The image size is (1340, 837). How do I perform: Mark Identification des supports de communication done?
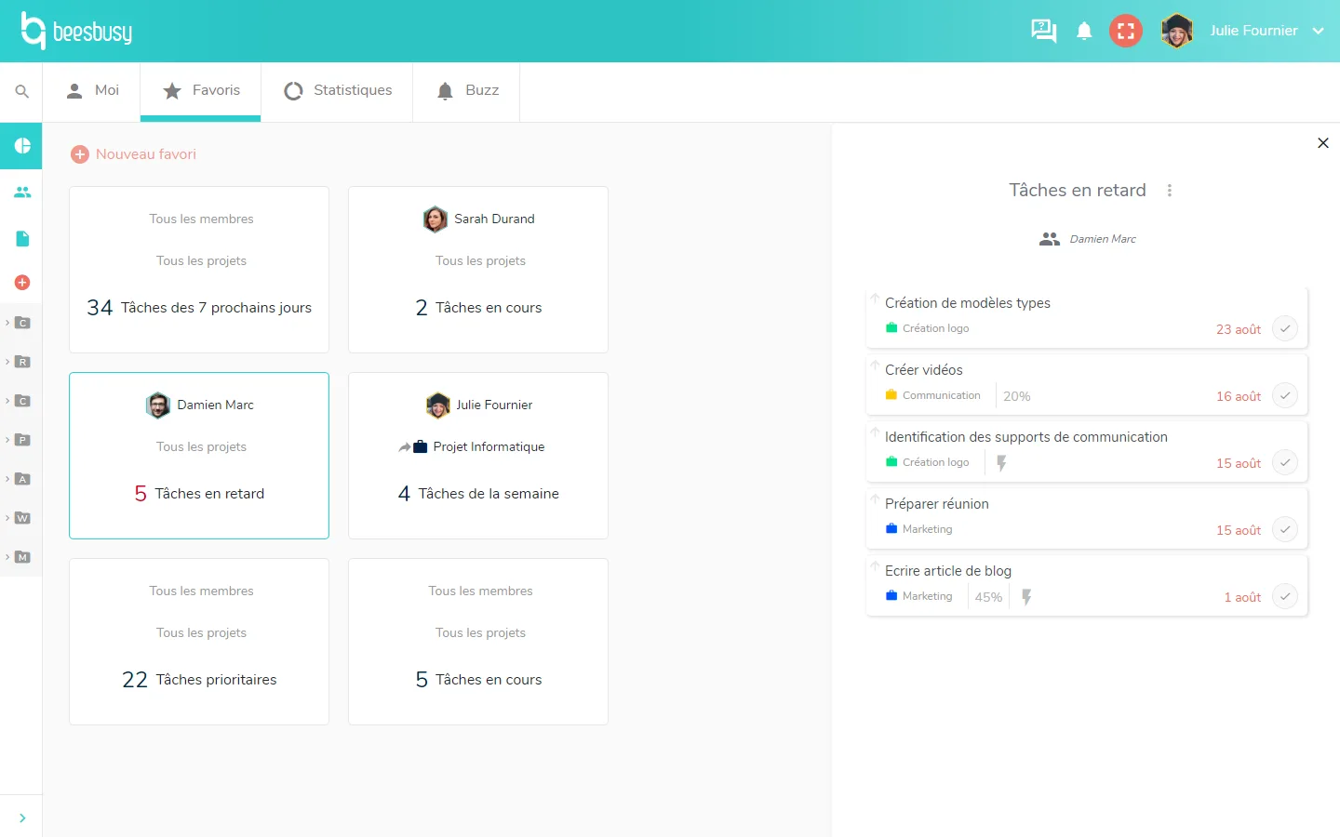click(x=1285, y=462)
